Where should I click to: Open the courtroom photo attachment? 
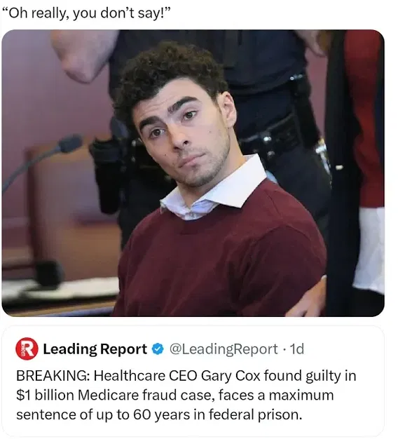(193, 173)
